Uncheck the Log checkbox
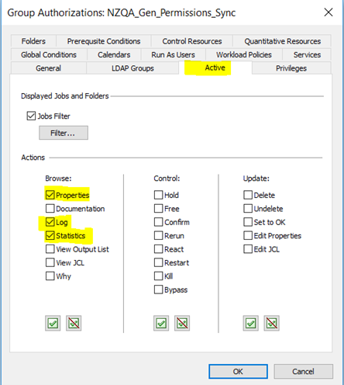Viewport: 344px width, 385px height. 50,222
